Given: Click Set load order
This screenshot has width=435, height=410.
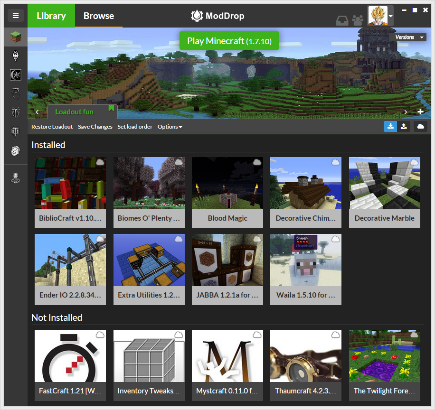Looking at the screenshot, I should [x=135, y=127].
